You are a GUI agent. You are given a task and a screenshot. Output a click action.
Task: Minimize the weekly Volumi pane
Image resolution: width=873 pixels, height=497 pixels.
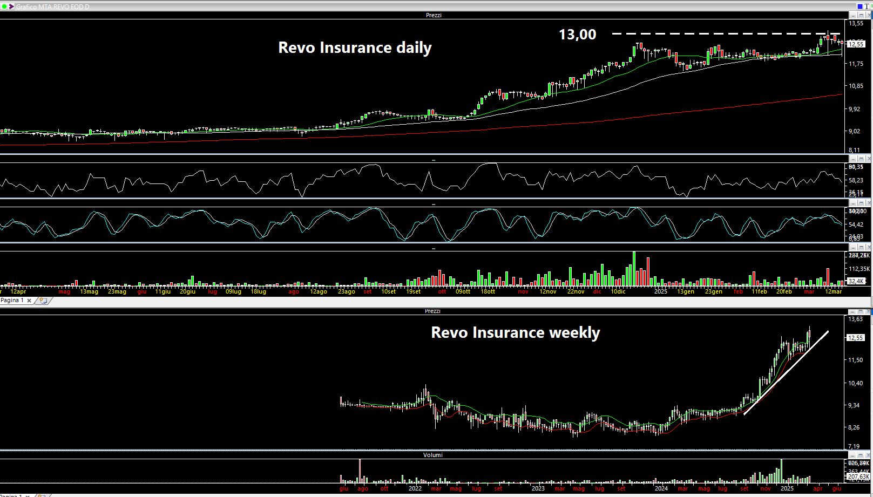tap(854, 455)
